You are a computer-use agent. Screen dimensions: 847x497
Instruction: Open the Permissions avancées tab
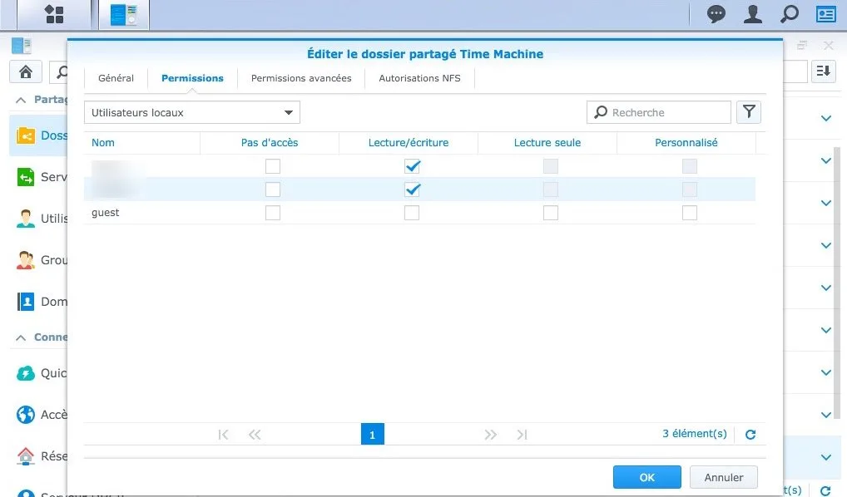click(301, 78)
